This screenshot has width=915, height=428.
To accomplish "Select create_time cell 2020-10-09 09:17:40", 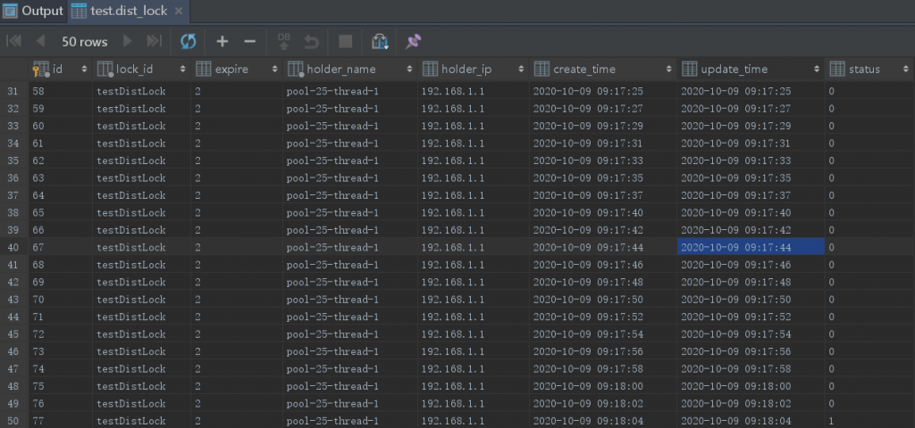I will [603, 212].
